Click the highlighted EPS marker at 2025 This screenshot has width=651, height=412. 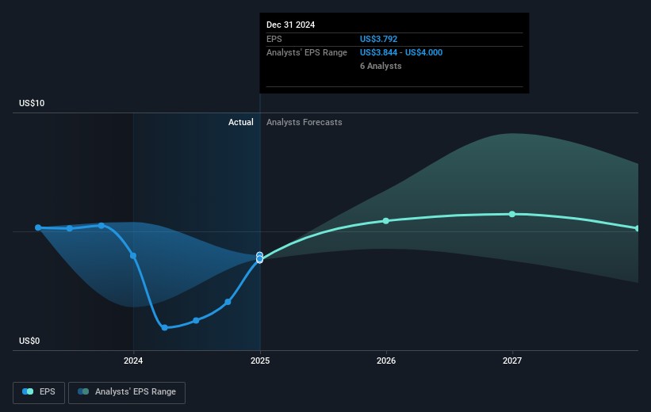(259, 257)
